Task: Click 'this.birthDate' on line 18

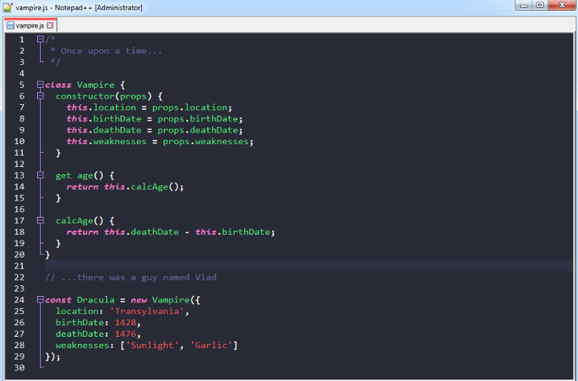Action: pos(233,232)
